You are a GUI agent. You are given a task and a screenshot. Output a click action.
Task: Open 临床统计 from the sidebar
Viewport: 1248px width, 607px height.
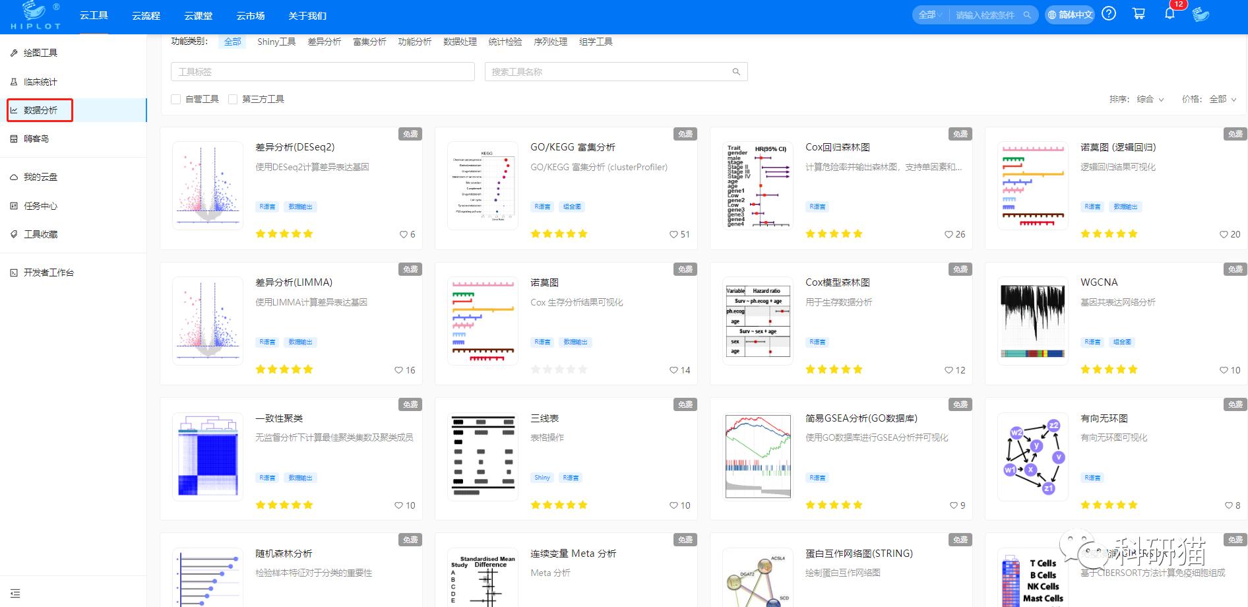40,81
